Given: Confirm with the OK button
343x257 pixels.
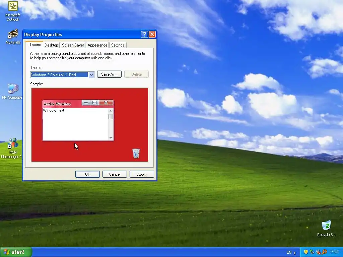Looking at the screenshot, I should (87, 174).
